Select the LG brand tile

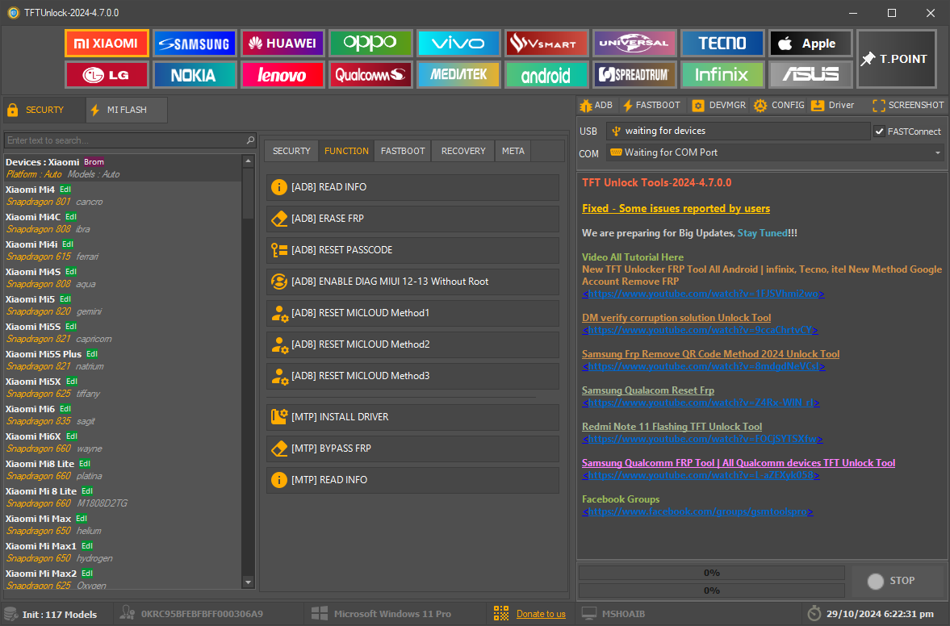[x=107, y=75]
